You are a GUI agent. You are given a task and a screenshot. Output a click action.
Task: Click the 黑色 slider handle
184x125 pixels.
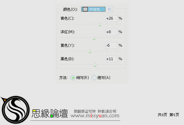tap(95, 65)
